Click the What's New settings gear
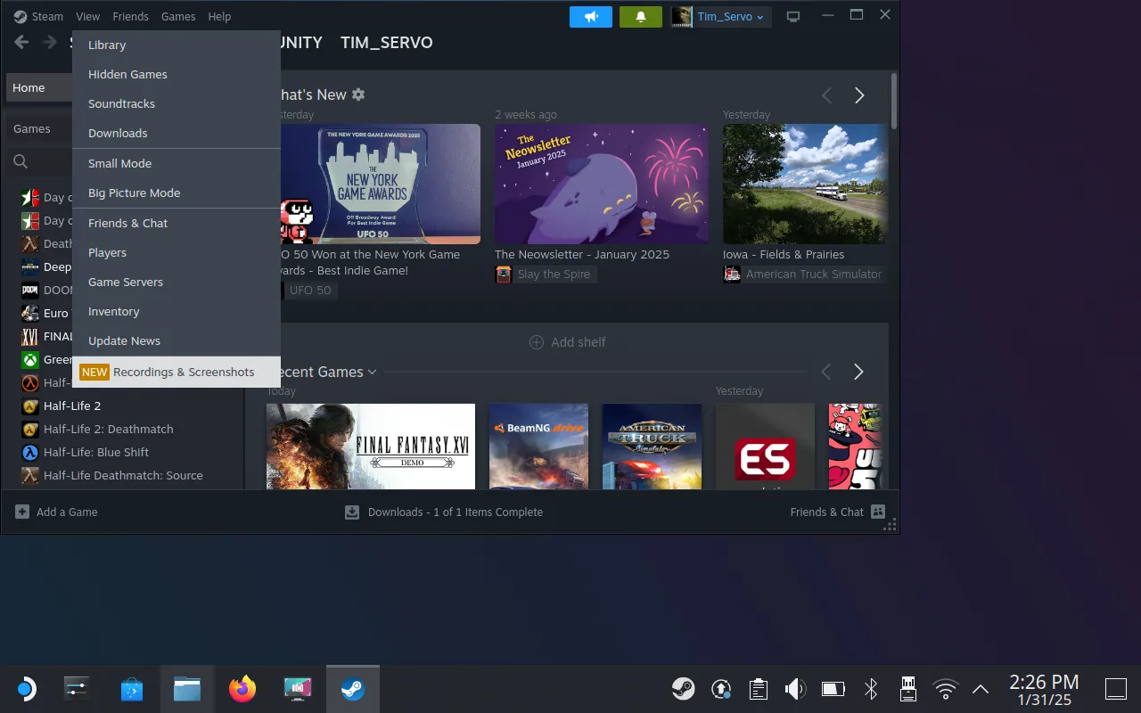The width and height of the screenshot is (1141, 713). 357,94
